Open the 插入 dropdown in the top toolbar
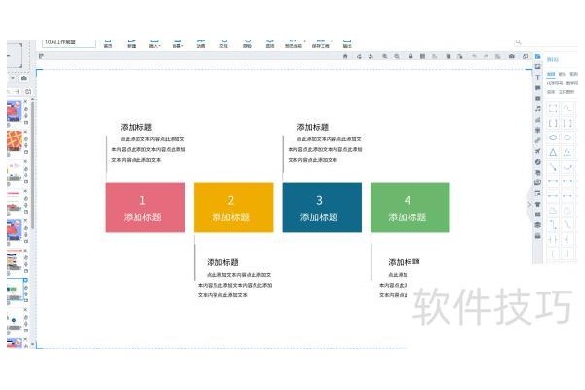This screenshot has height=390, width=585. (x=154, y=43)
